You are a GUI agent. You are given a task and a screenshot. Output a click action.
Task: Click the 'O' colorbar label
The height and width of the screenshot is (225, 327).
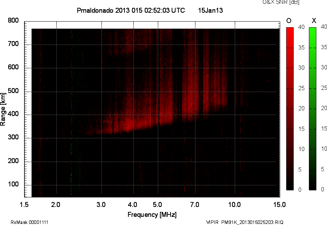pyautogui.click(x=289, y=21)
